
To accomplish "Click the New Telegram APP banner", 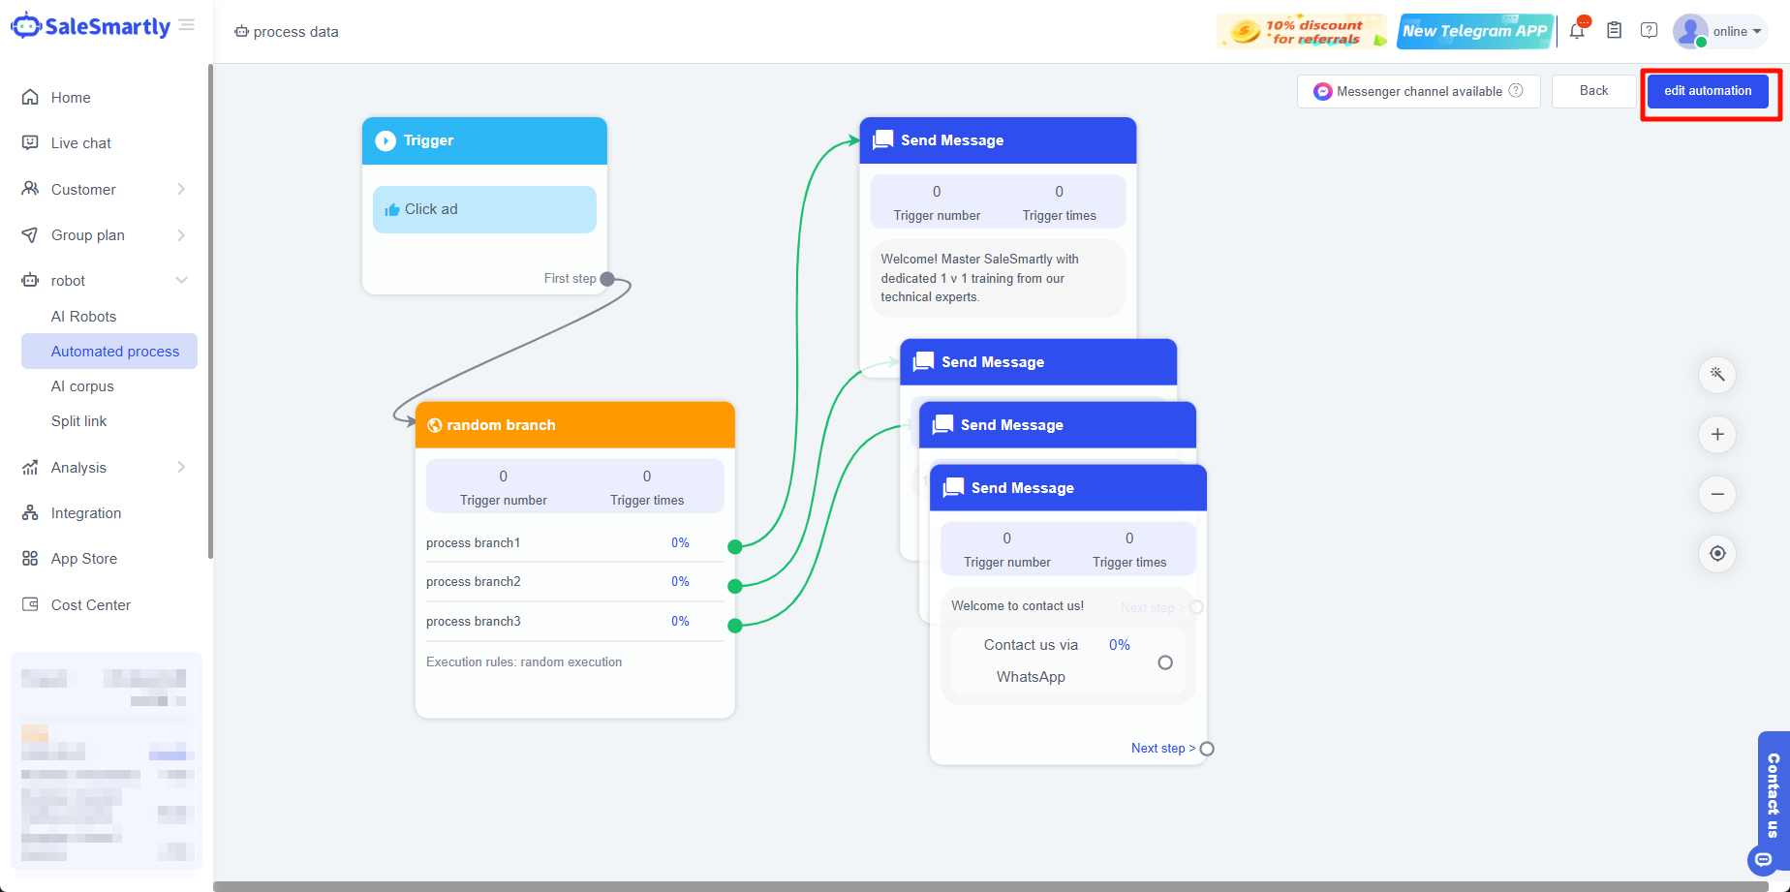I will pyautogui.click(x=1474, y=31).
